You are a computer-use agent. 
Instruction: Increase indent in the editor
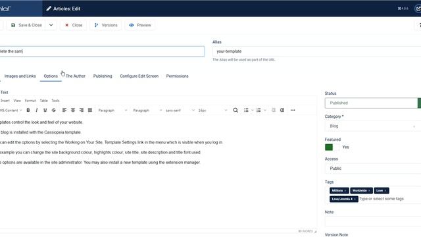282,110
